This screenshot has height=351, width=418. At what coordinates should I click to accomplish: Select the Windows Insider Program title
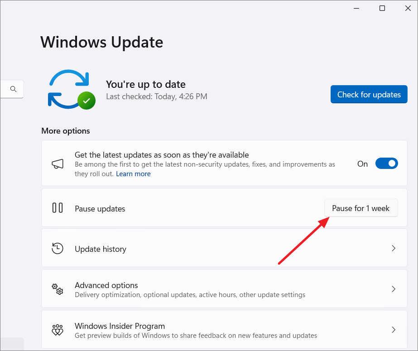[120, 326]
